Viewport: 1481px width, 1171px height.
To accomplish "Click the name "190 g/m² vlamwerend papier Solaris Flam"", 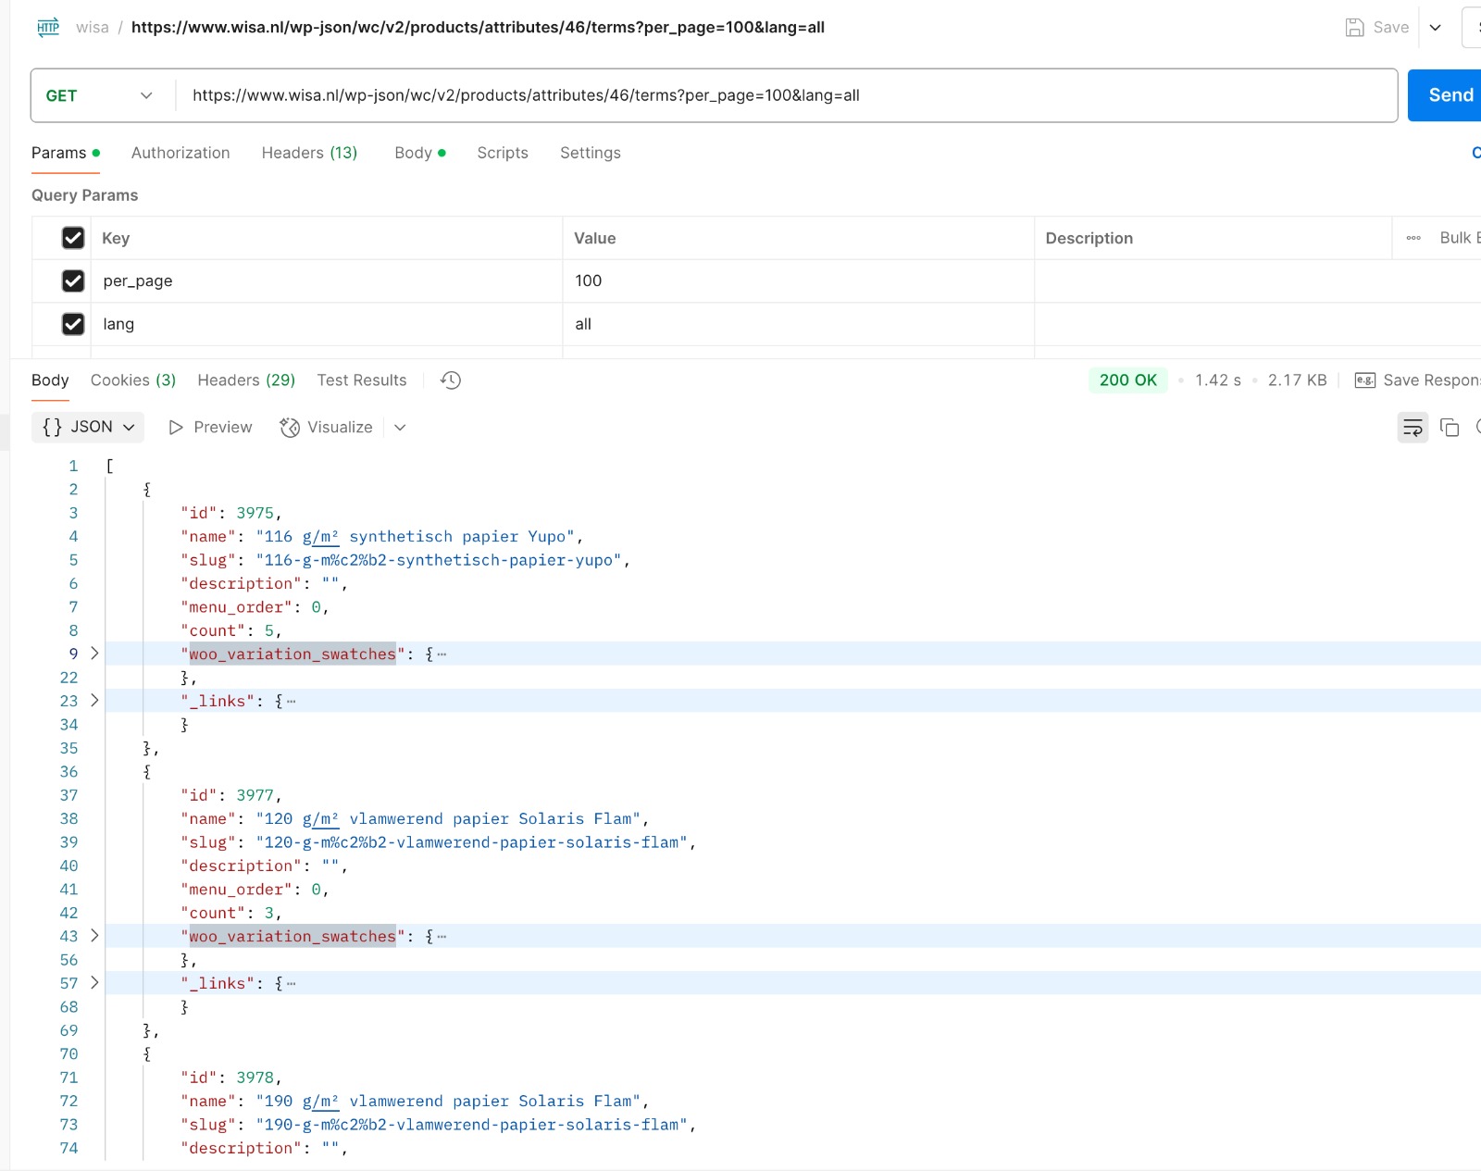I will (x=448, y=1101).
